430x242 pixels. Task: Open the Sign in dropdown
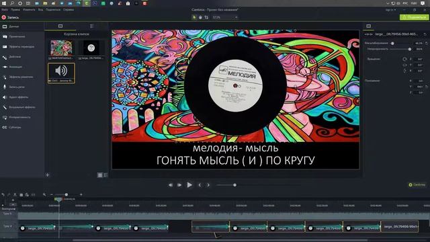391,10
